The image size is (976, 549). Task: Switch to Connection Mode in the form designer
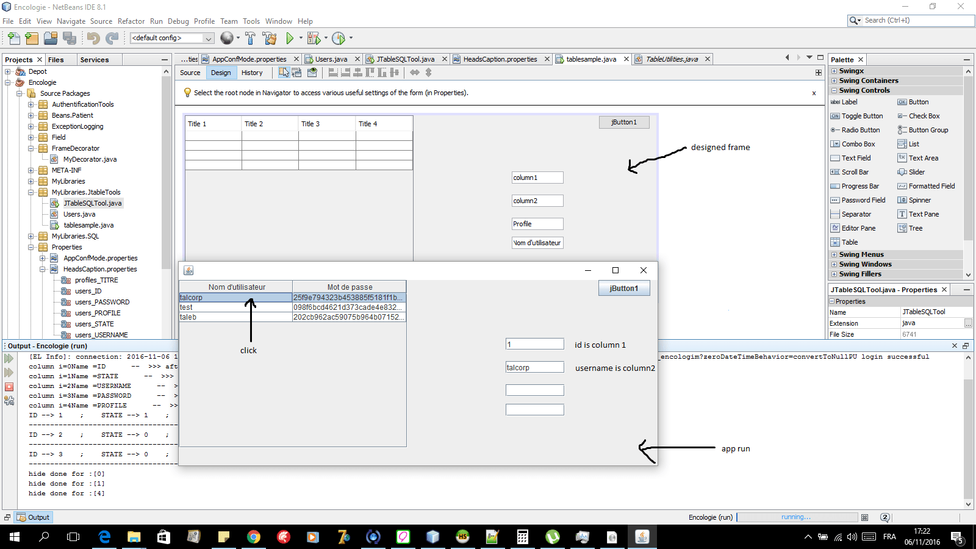coord(296,72)
